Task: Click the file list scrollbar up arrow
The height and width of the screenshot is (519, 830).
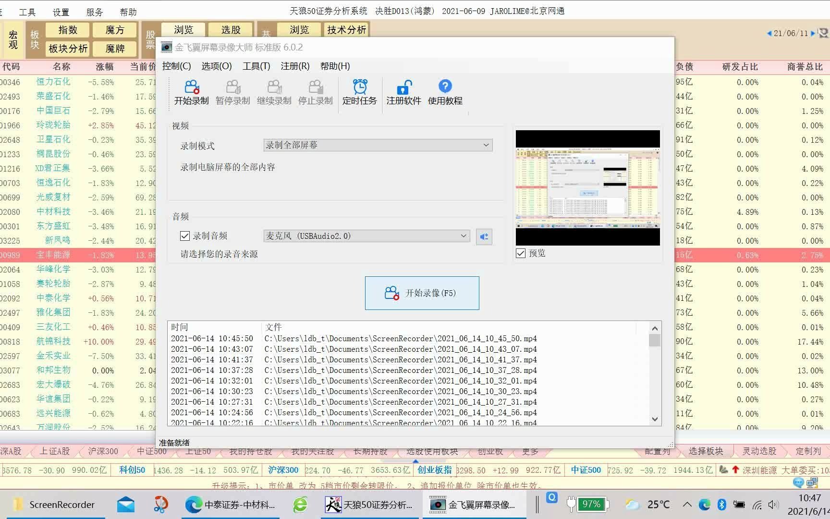Action: tap(655, 328)
